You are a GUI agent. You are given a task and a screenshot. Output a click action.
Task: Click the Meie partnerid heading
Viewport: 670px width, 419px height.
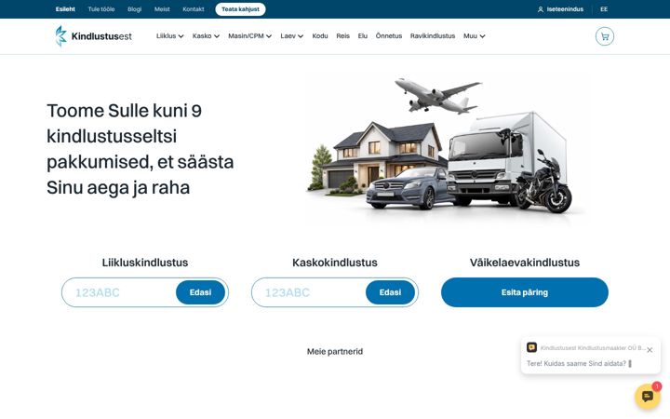(x=335, y=351)
